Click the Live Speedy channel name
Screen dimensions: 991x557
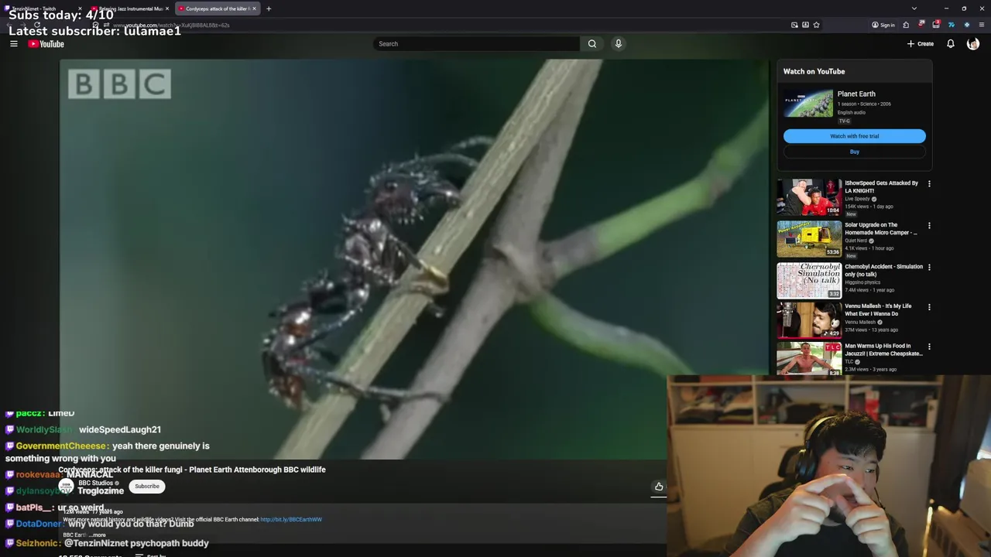click(857, 199)
